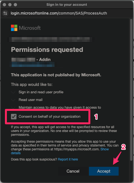Expand the Maintain access to data permission
This screenshot has height=183, width=134.
tap(13, 107)
